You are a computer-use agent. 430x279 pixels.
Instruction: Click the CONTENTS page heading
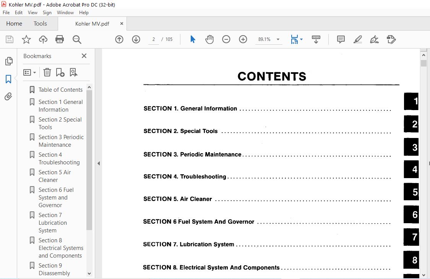(x=272, y=76)
